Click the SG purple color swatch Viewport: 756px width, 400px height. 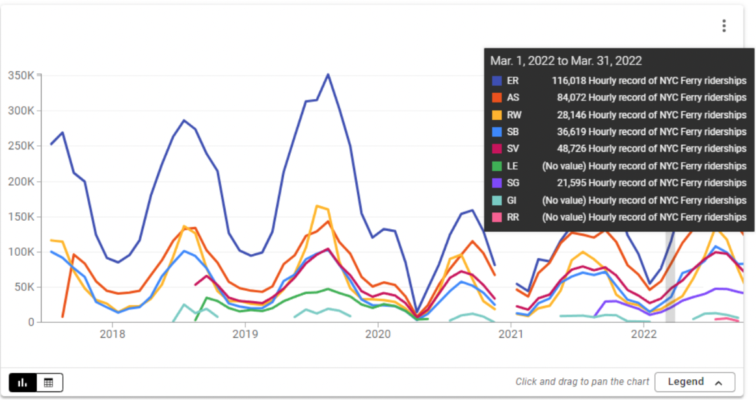pyautogui.click(x=498, y=183)
